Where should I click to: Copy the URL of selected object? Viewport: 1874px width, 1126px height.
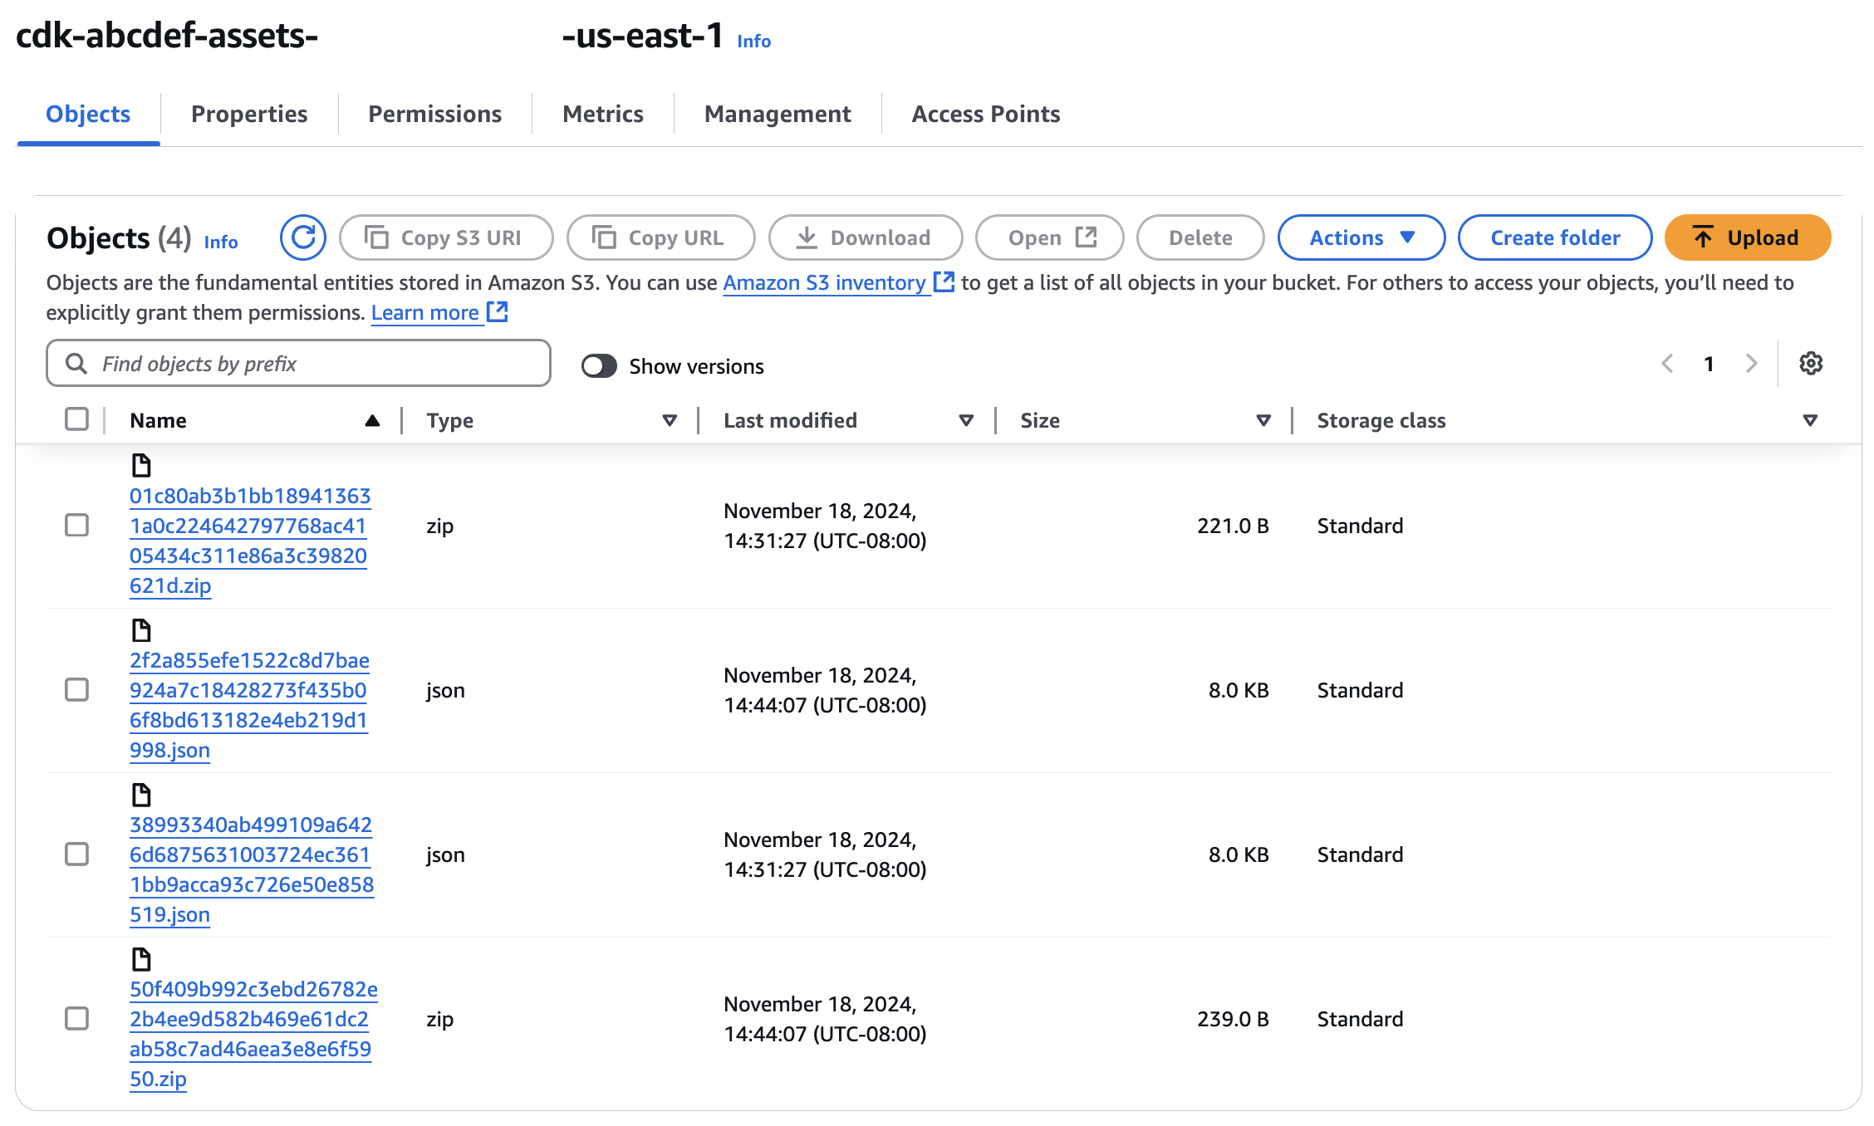pyautogui.click(x=660, y=237)
